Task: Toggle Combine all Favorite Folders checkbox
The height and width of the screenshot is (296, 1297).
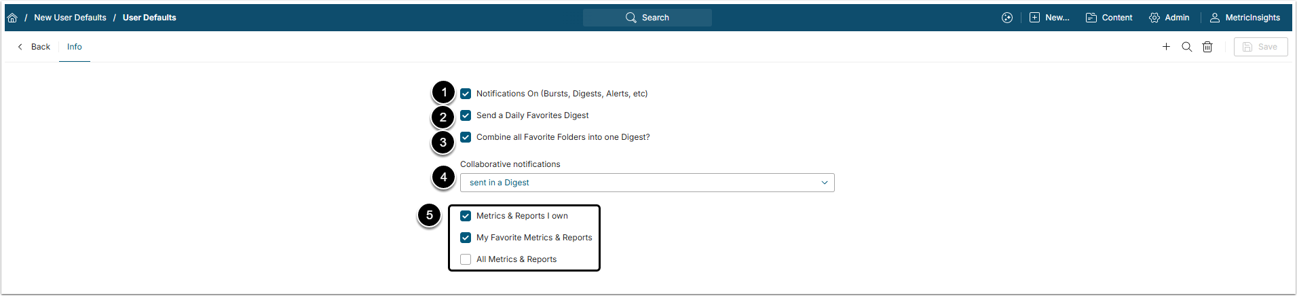Action: coord(466,137)
